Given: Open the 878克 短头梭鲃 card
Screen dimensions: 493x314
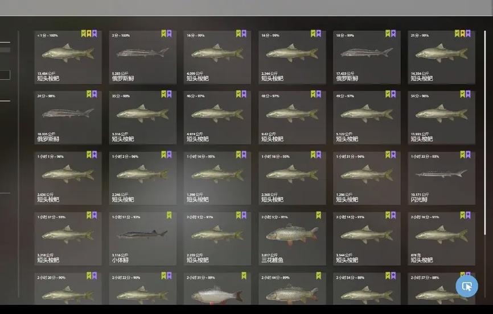Looking at the screenshot, I should point(441,238).
